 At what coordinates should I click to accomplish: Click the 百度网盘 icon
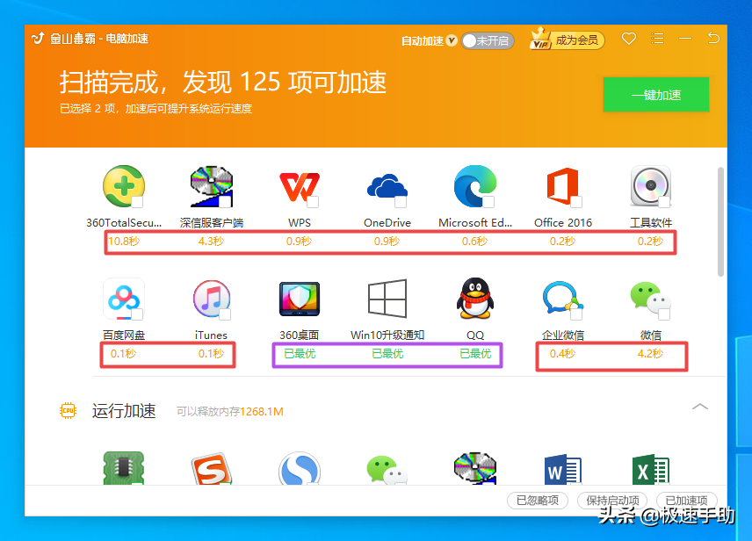pyautogui.click(x=124, y=299)
